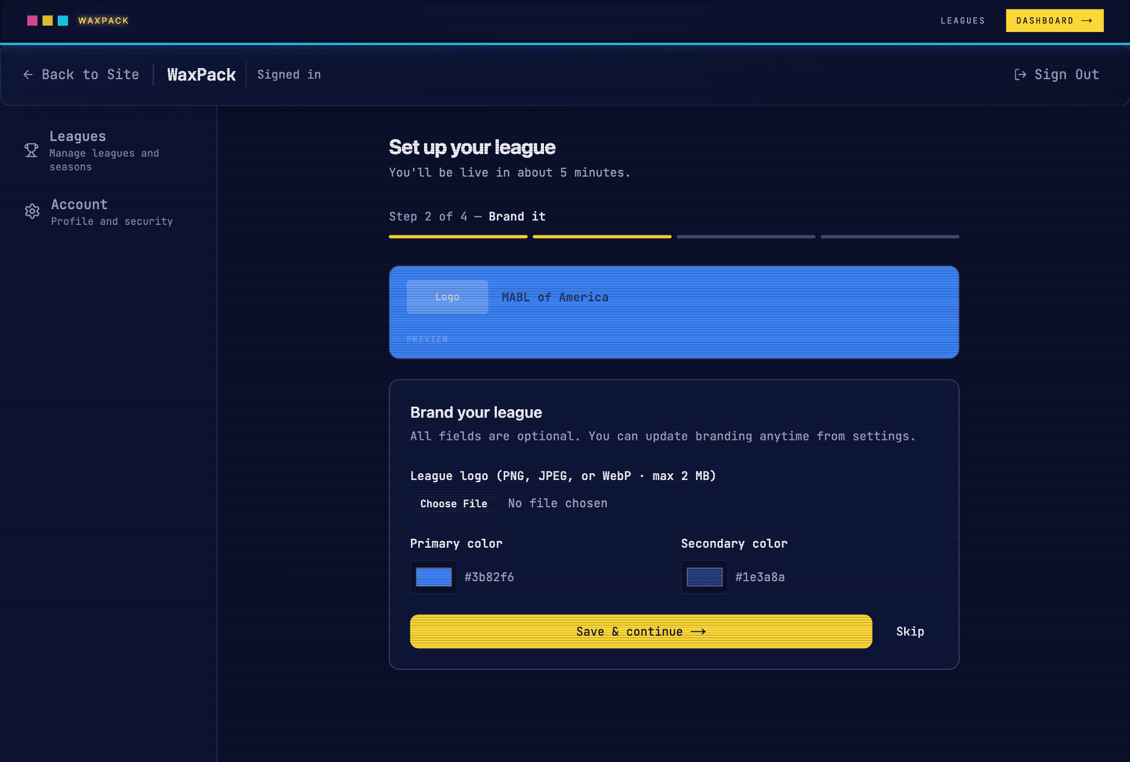The width and height of the screenshot is (1130, 762).
Task: Click the #1e3a8a secondary hex value
Action: point(760,577)
